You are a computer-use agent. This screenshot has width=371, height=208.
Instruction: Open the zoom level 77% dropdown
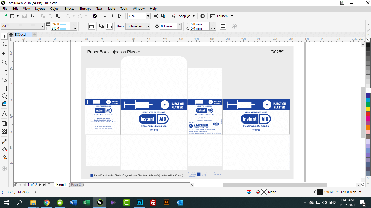click(148, 16)
